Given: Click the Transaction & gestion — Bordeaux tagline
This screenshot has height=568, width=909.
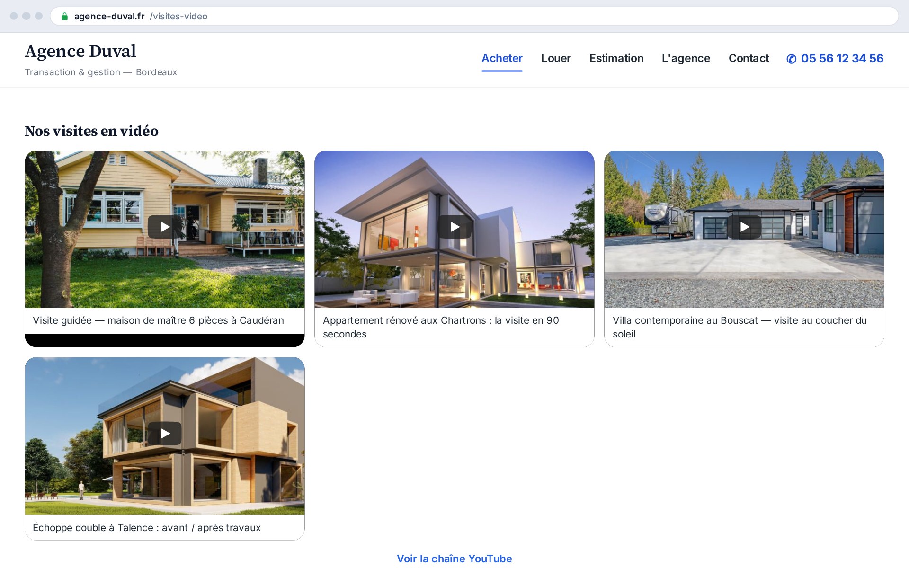Looking at the screenshot, I should click(101, 72).
